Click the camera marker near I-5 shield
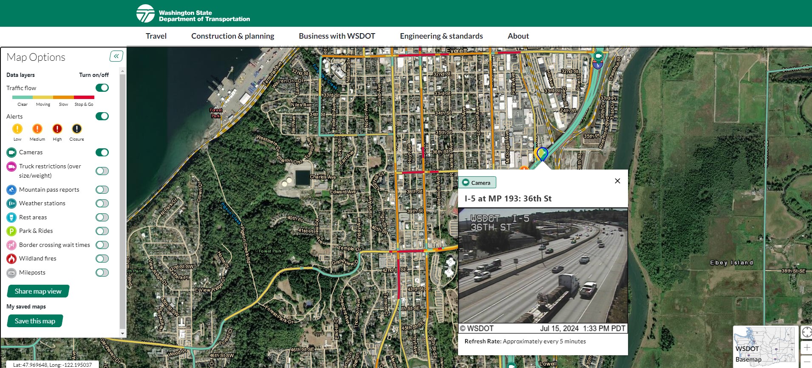The height and width of the screenshot is (368, 812). click(599, 56)
